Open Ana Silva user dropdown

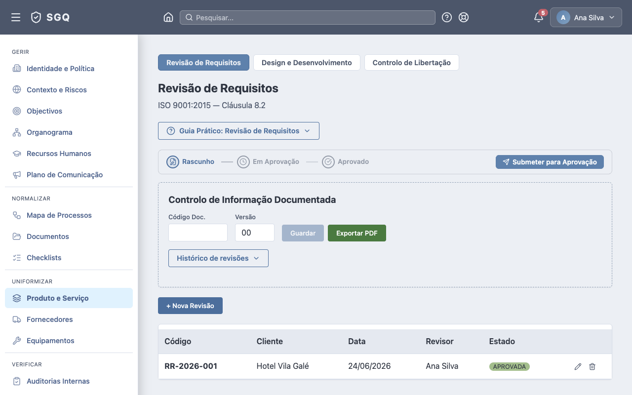tap(586, 17)
